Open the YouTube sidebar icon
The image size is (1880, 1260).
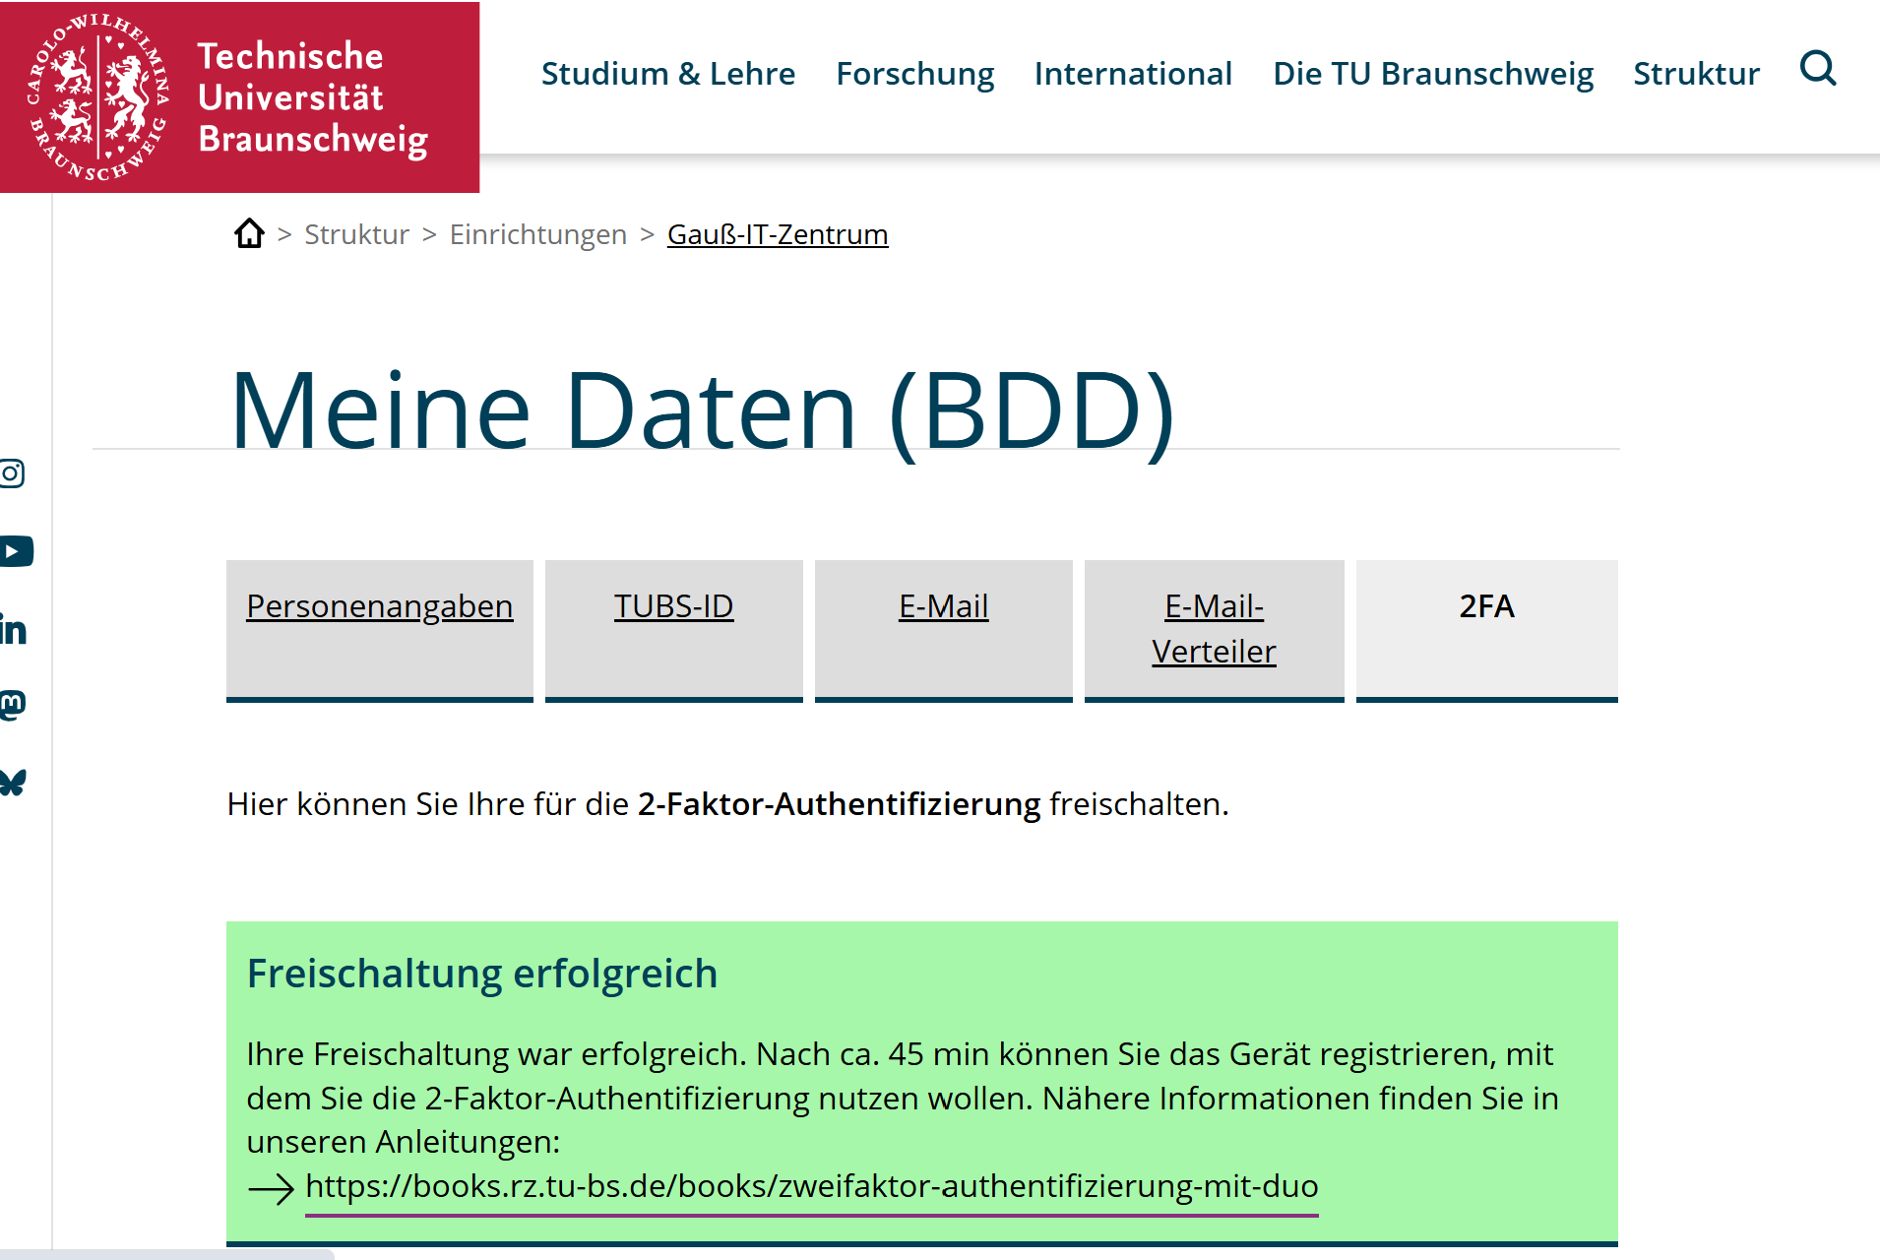[16, 551]
